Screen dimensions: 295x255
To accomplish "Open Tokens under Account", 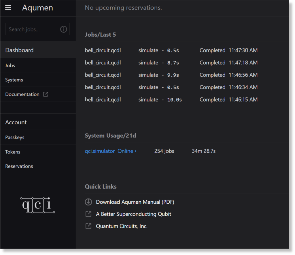I will [x=38, y=152].
